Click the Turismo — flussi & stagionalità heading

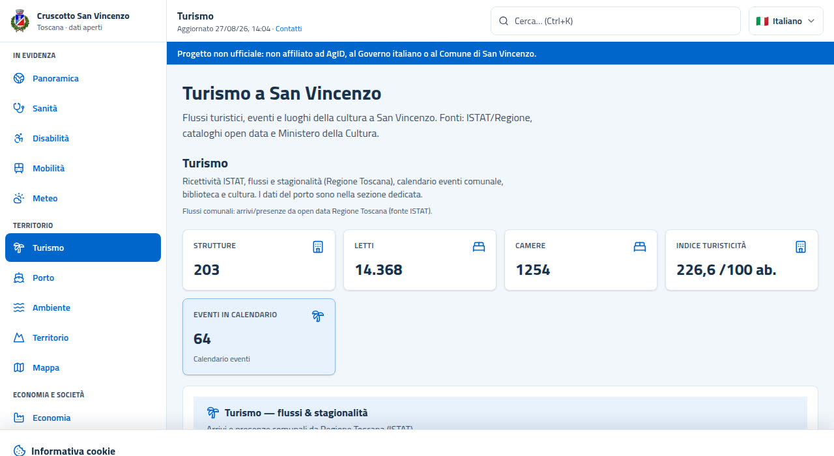pyautogui.click(x=296, y=413)
